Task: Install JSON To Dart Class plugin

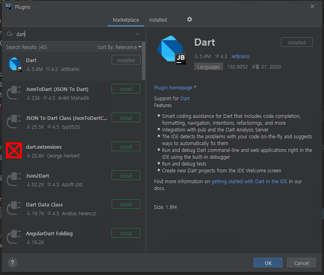Action: click(x=126, y=118)
